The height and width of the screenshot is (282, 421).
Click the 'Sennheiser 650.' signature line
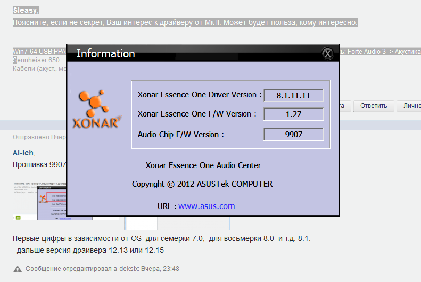coord(37,60)
